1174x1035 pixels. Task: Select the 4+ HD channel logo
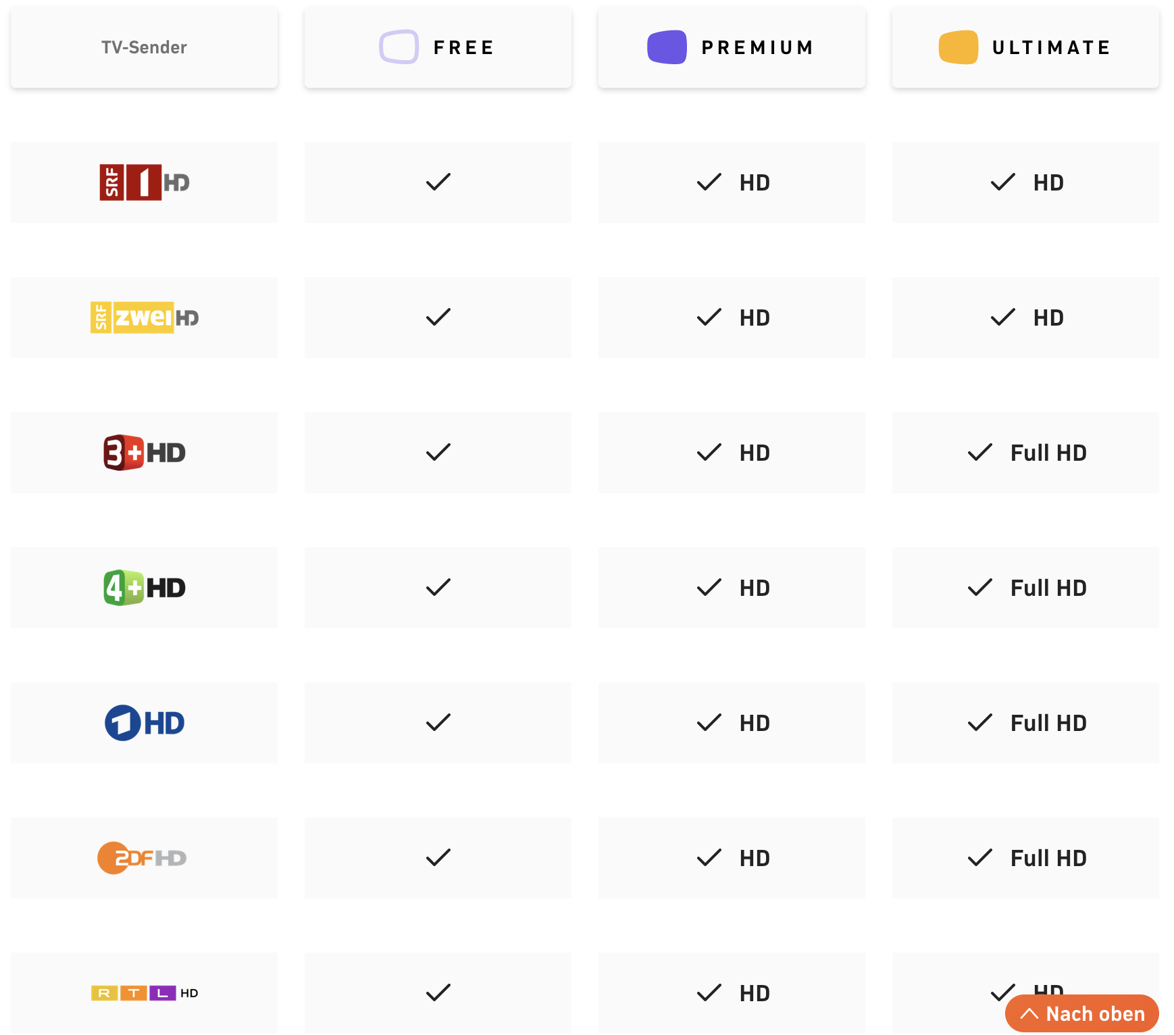tap(145, 588)
